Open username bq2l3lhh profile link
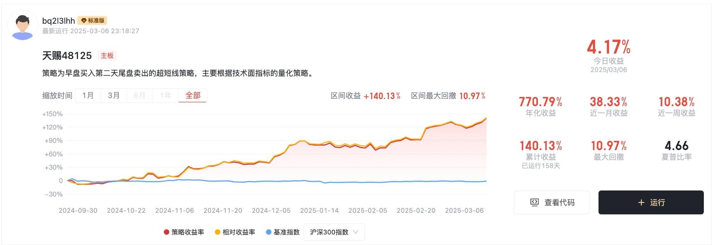This screenshot has height=245, width=712. pos(59,21)
